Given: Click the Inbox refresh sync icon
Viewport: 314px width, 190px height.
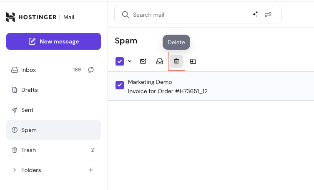Looking at the screenshot, I should click(x=91, y=70).
